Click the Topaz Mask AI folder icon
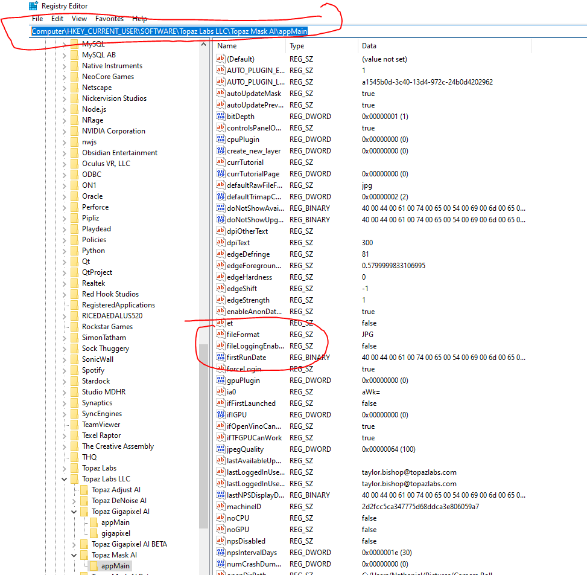The height and width of the screenshot is (575, 587). pos(84,555)
